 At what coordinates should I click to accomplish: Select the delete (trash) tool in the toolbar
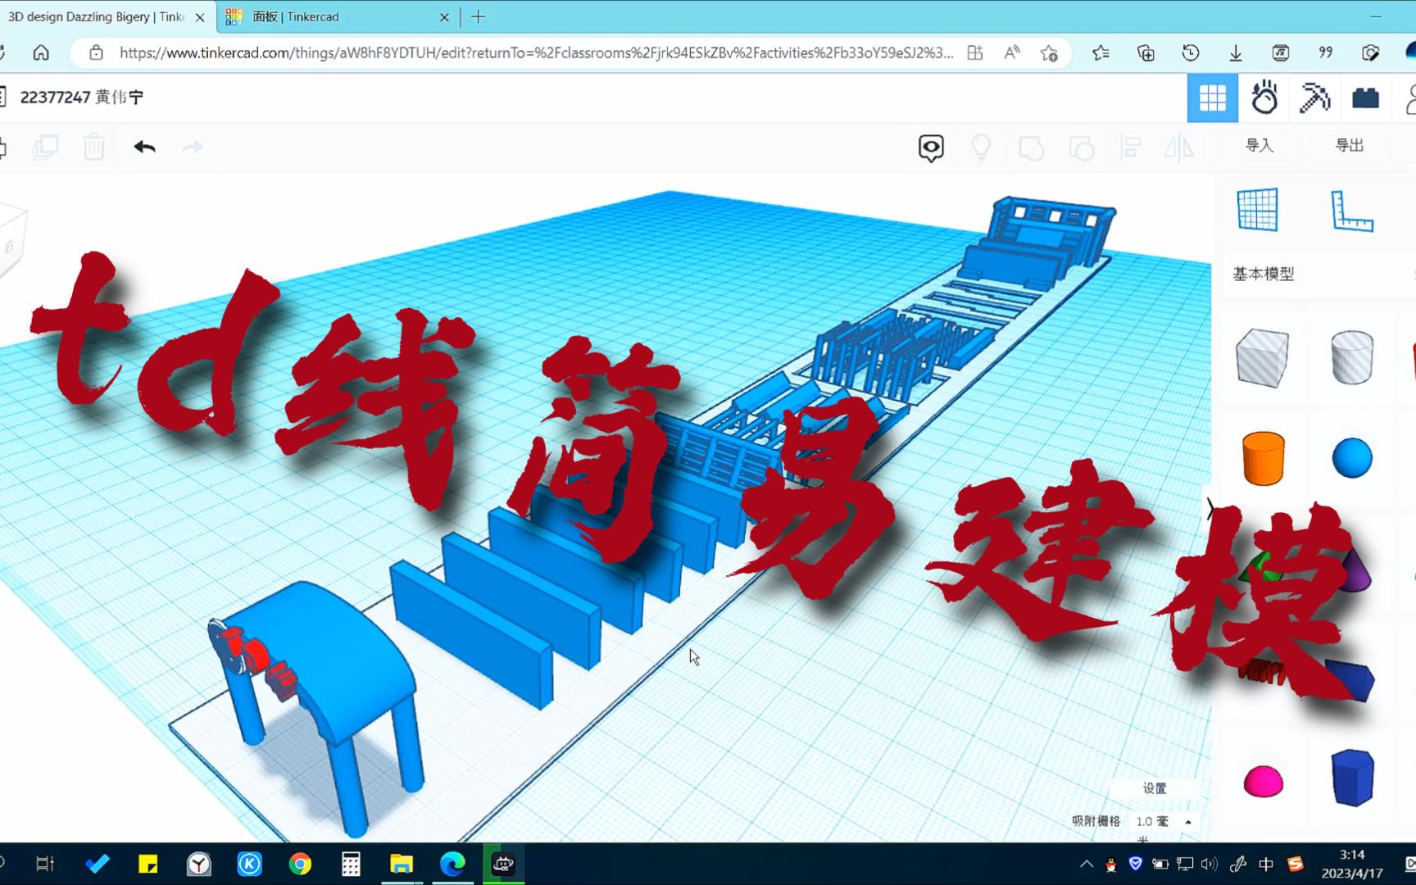coord(94,147)
